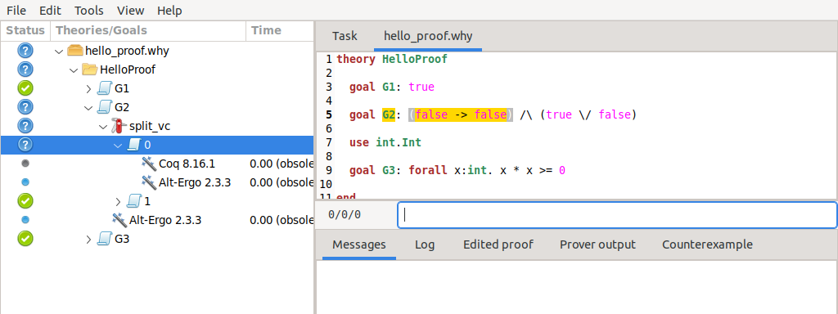Screen dimensions: 838x314
Task: Collapse the selected goal 0 node
Action: pyautogui.click(x=119, y=145)
